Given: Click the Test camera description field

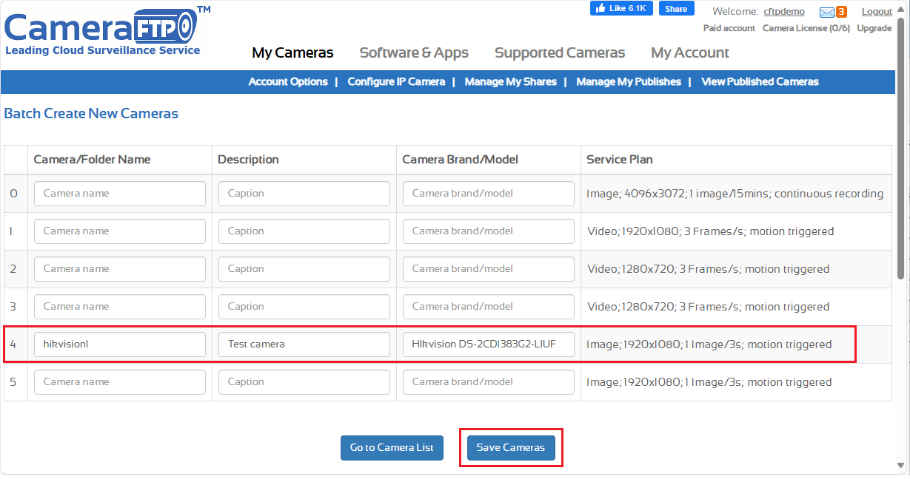Looking at the screenshot, I should [304, 344].
